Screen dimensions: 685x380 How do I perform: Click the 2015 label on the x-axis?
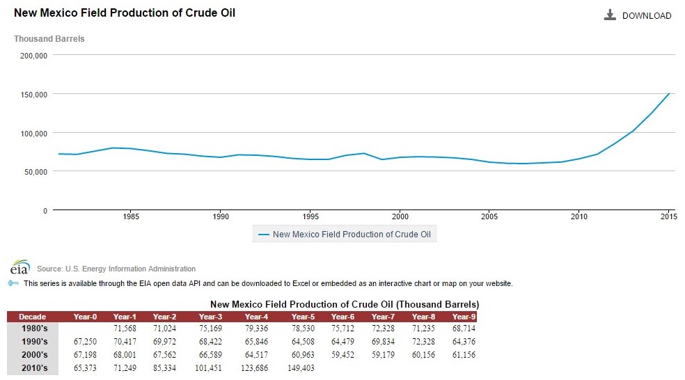668,216
